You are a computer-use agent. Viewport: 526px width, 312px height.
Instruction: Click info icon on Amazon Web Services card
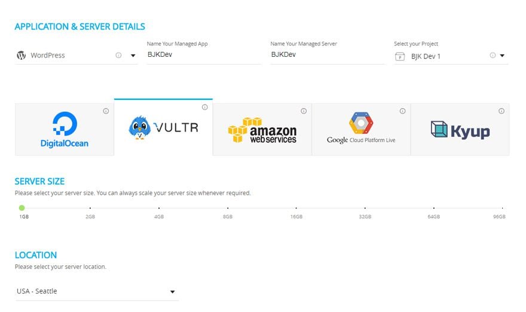click(304, 111)
